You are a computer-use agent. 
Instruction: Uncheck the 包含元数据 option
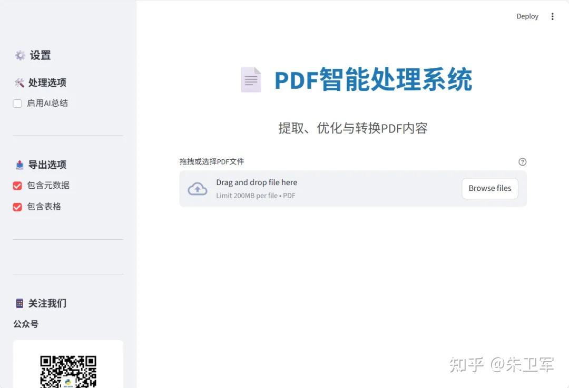[x=17, y=185]
